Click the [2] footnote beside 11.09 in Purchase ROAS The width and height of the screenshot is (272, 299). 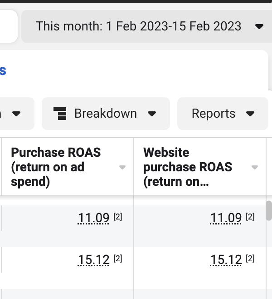tap(118, 217)
